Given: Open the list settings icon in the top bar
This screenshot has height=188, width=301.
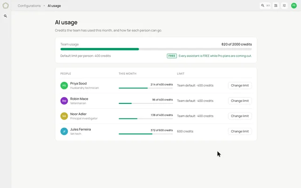Looking at the screenshot, I should click(x=284, y=6).
